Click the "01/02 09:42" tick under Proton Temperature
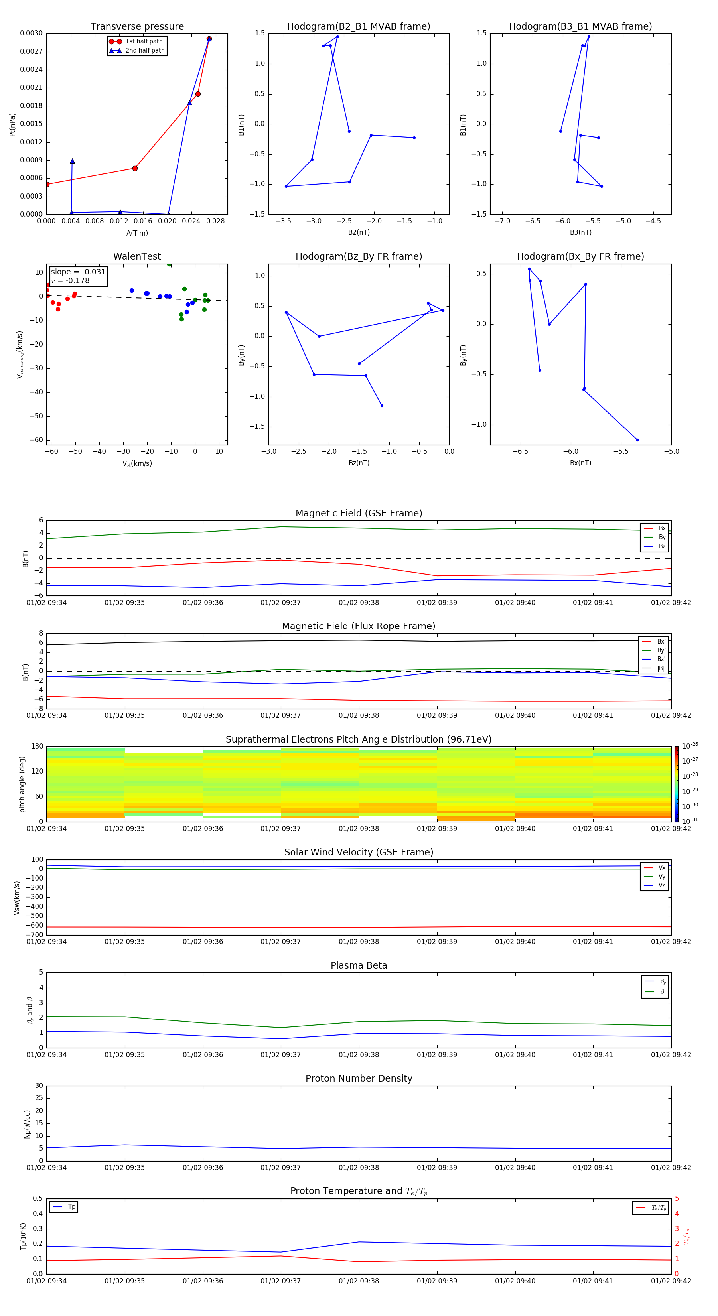718x1316 pixels. point(671,1281)
